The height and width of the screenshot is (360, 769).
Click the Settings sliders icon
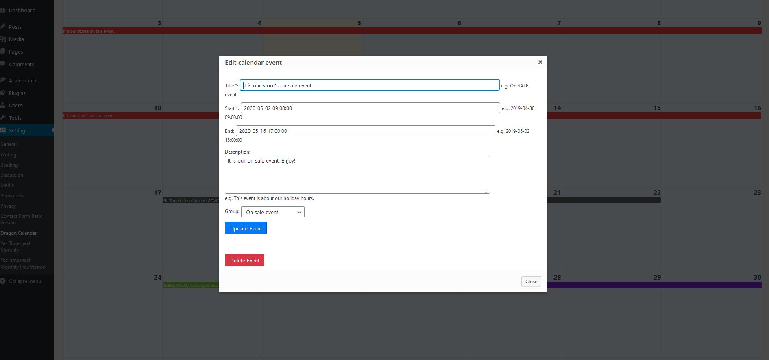(x=2, y=130)
